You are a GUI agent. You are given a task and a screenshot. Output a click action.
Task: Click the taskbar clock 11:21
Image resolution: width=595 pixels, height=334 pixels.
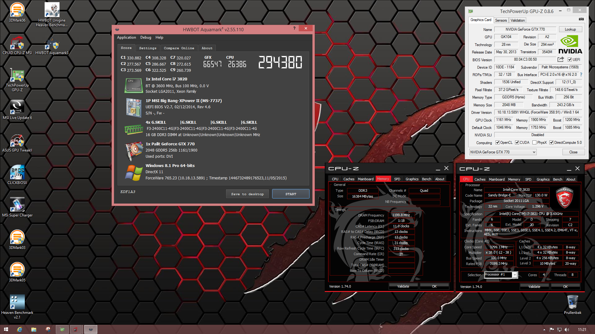pos(582,329)
